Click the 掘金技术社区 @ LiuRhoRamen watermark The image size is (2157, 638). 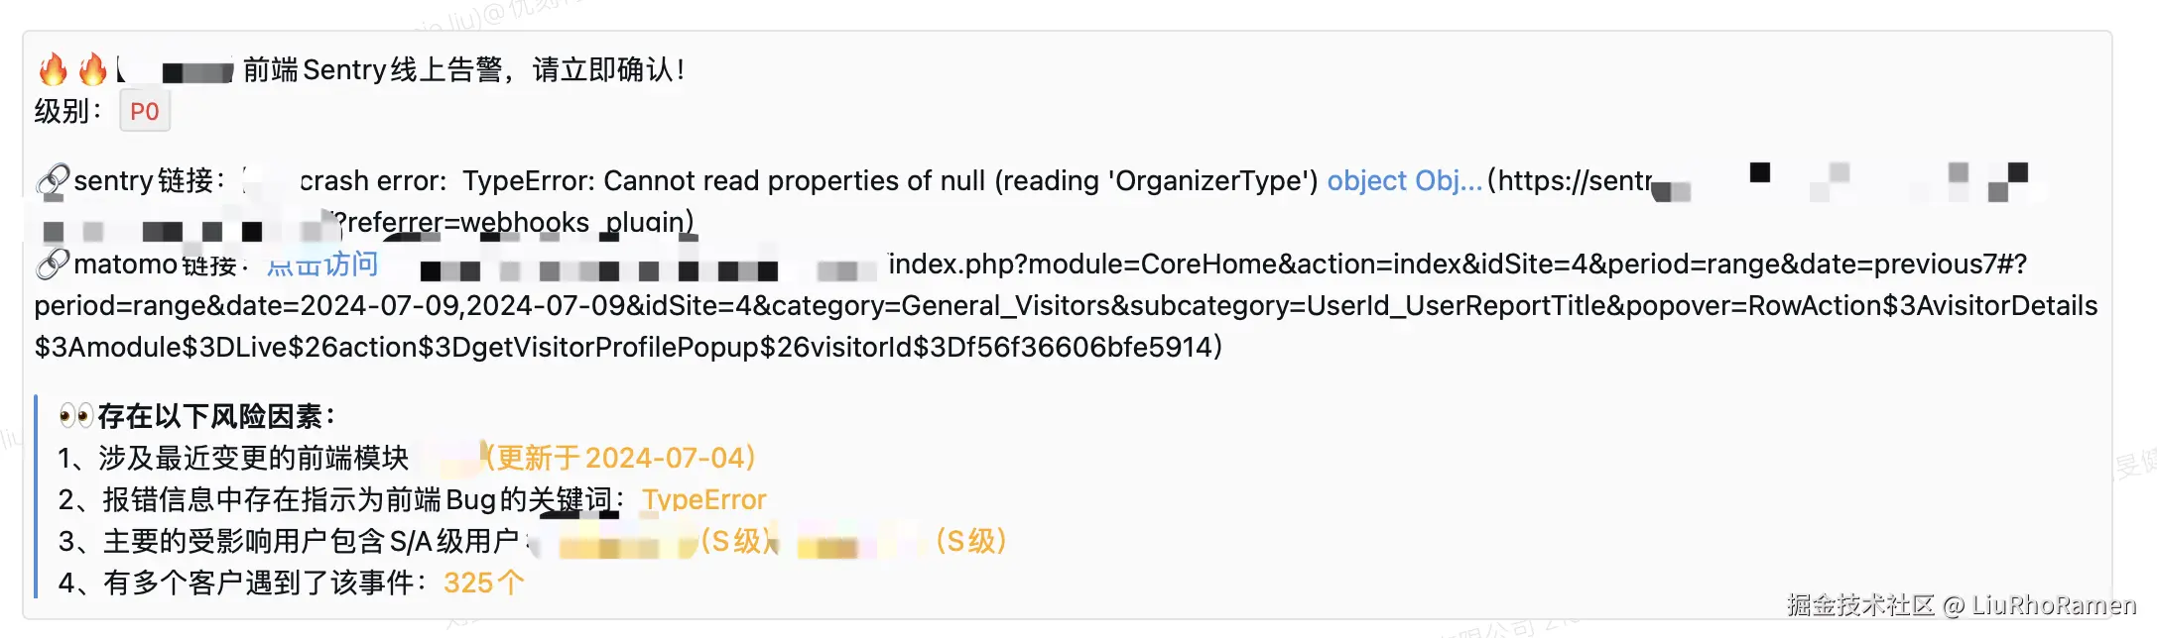point(1961,604)
